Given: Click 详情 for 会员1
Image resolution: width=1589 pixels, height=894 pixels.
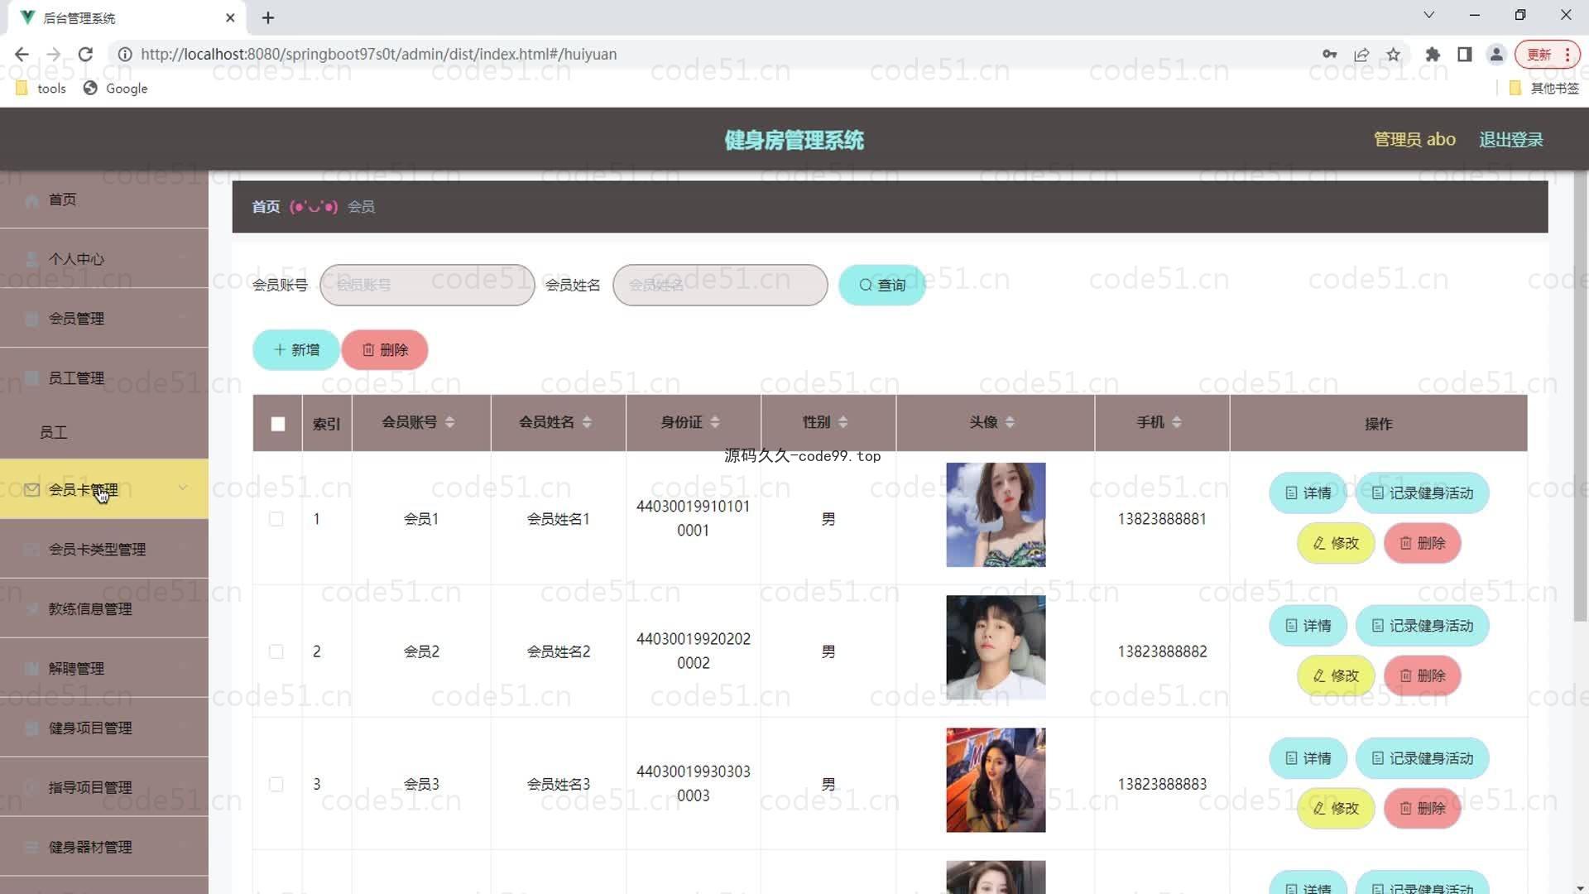Looking at the screenshot, I should pyautogui.click(x=1308, y=493).
